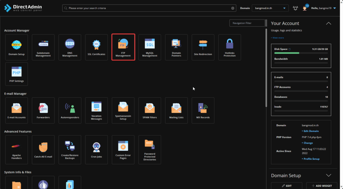343x189 pixels.
Task: Open MySQL Management
Action: coord(150,47)
